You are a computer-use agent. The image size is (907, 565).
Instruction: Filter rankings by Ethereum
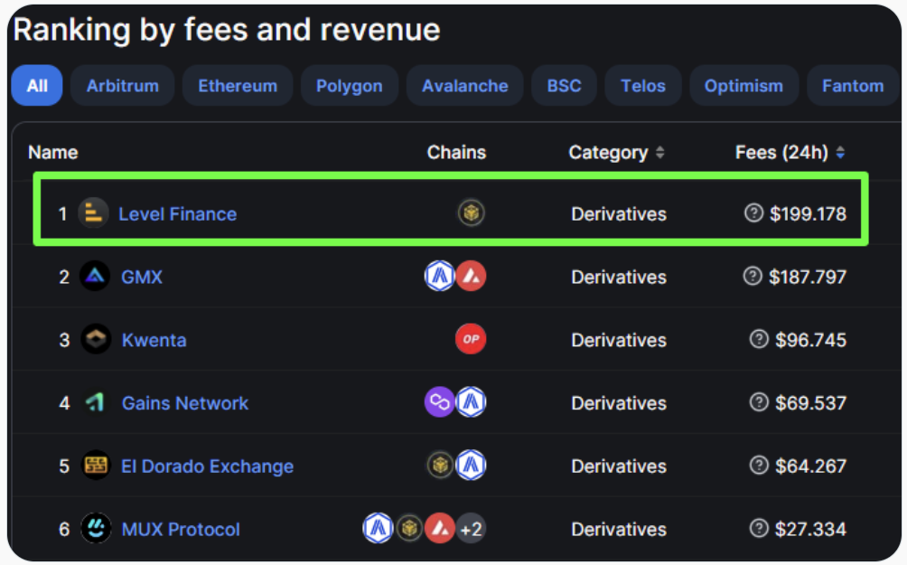click(x=238, y=86)
